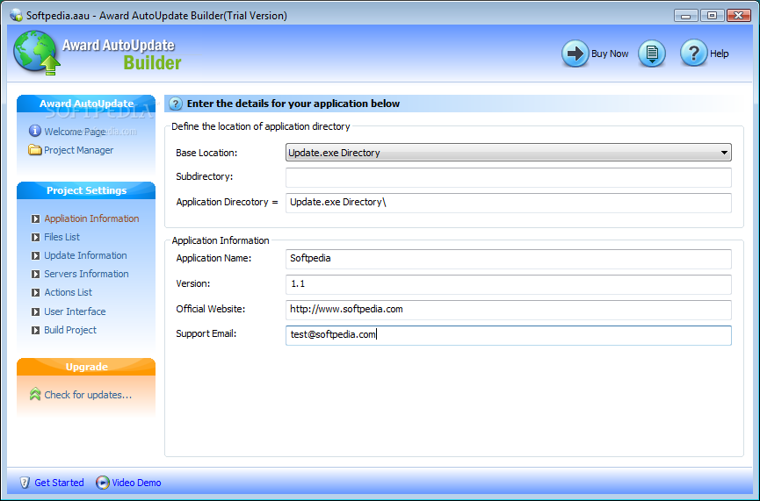Click the Award AutoUpdate panel header
This screenshot has width=760, height=501.
[86, 104]
